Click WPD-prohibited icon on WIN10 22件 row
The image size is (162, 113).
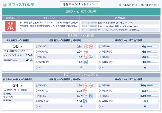(91, 46)
